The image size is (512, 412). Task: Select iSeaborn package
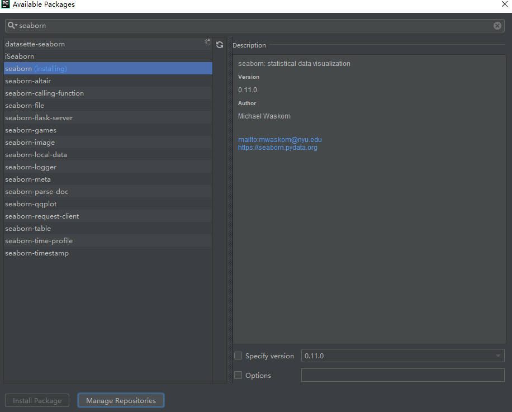[x=108, y=56]
